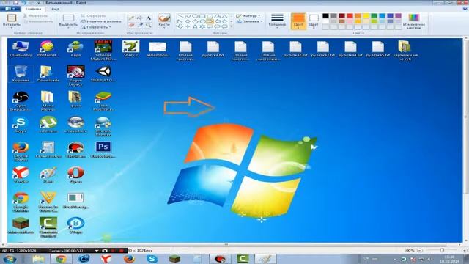469x264 pixels.
Task: Choose the Right triangle shape
Action: (x=180, y=21)
